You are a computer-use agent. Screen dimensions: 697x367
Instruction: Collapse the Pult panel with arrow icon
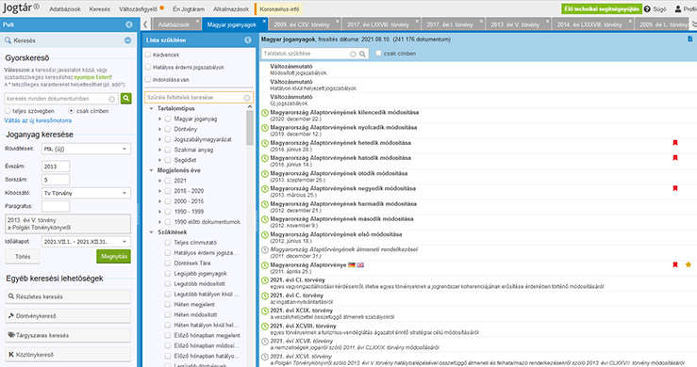[x=129, y=24]
